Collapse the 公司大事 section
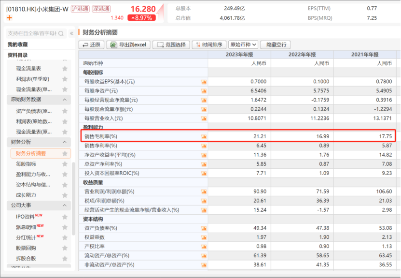Viewport: 401px width, 278px height. [65, 205]
